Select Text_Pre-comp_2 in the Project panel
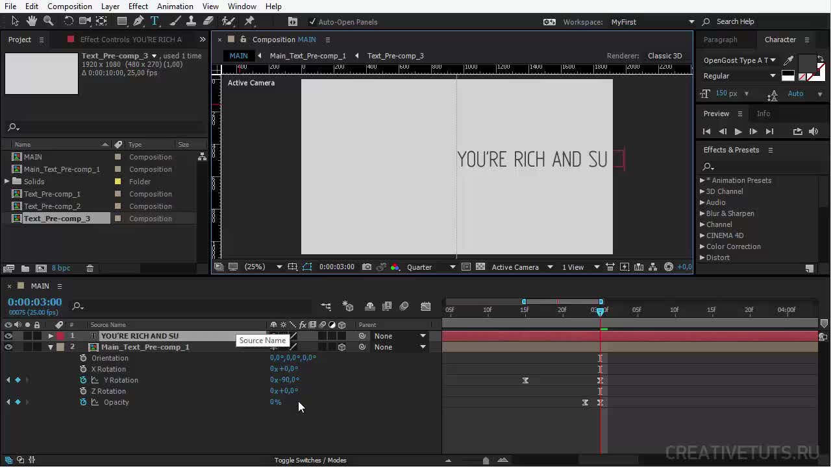This screenshot has width=831, height=467. [x=52, y=206]
